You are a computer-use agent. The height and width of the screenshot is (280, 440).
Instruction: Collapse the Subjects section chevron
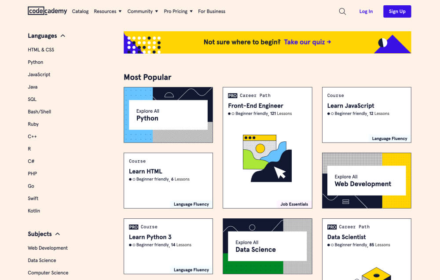pyautogui.click(x=58, y=234)
